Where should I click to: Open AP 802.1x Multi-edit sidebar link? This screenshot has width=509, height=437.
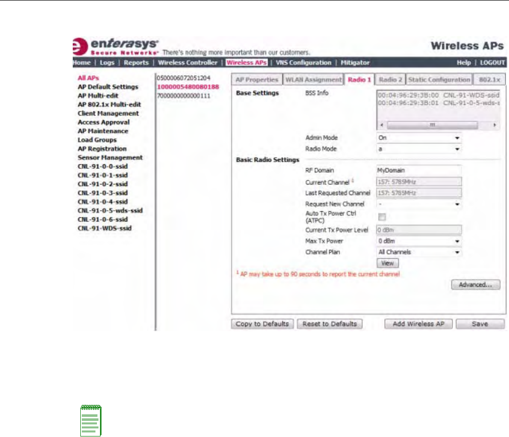pyautogui.click(x=110, y=104)
